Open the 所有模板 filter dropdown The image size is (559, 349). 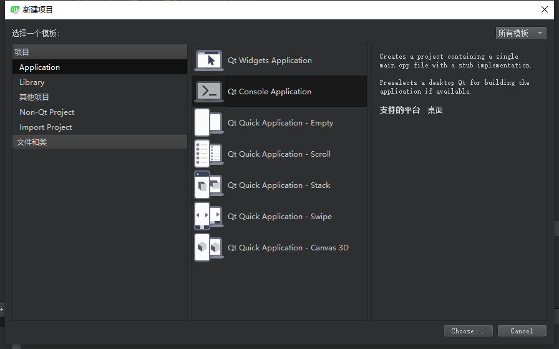click(x=521, y=33)
